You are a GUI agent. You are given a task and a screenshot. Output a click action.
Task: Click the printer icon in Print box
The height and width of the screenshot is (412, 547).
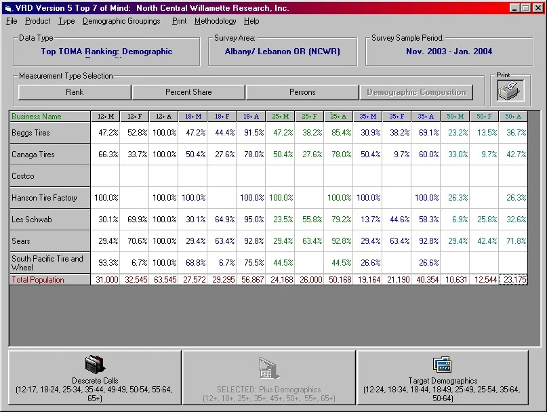pos(510,90)
